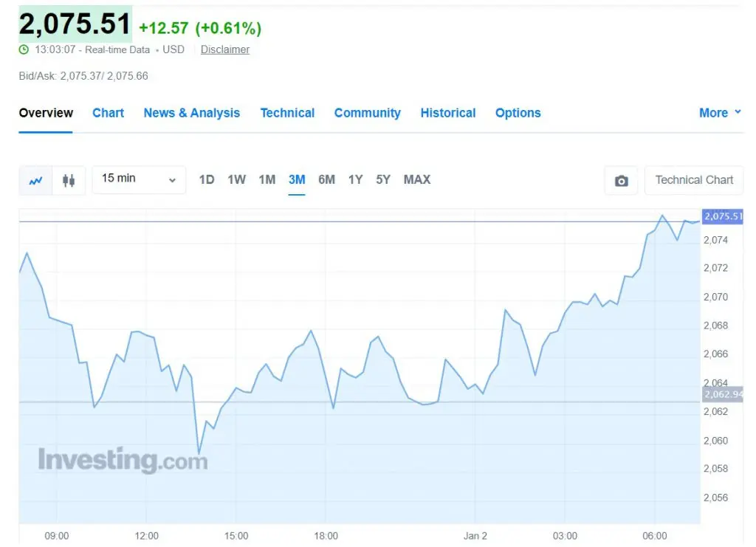Open the Technical tab
Image resolution: width=756 pixels, height=547 pixels.
[x=287, y=113]
